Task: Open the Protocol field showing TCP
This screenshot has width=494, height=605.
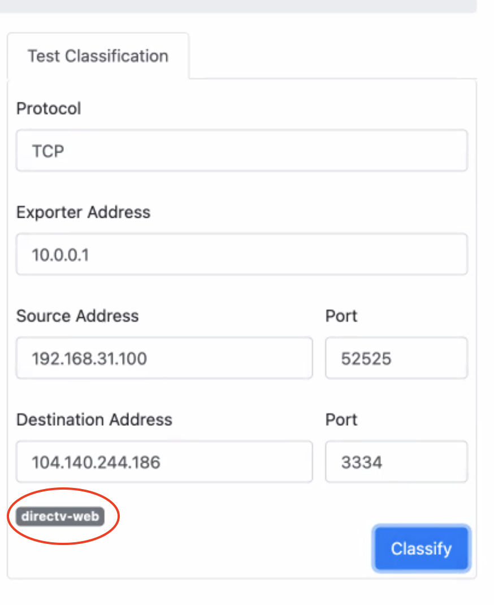Action: pyautogui.click(x=241, y=151)
